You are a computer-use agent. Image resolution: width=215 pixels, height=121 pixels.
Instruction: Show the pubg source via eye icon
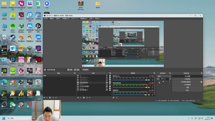[x=107, y=84]
